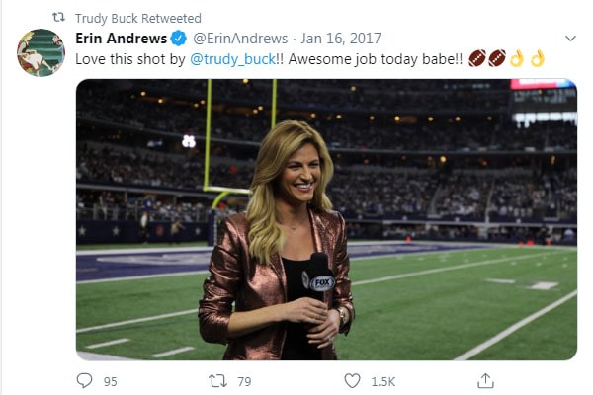Screen dimensions: 593x395
Task: Click the blue verified badge
Action: [178, 39]
